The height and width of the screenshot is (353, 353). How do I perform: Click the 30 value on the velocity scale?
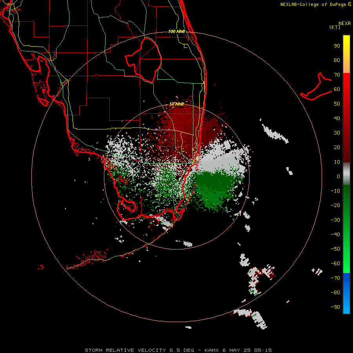pos(337,133)
